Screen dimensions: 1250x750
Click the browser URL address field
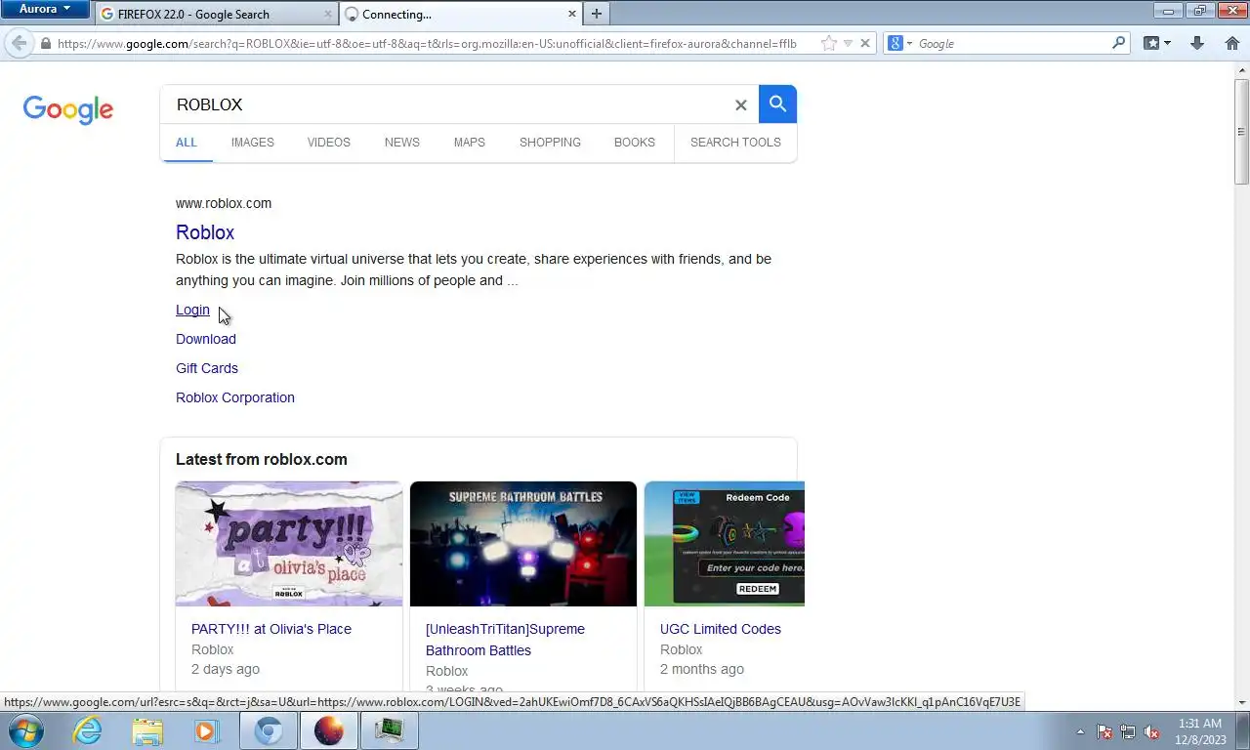426,44
